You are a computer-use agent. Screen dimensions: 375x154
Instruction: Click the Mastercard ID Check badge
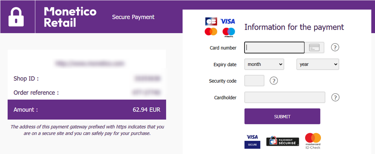[x=313, y=141]
